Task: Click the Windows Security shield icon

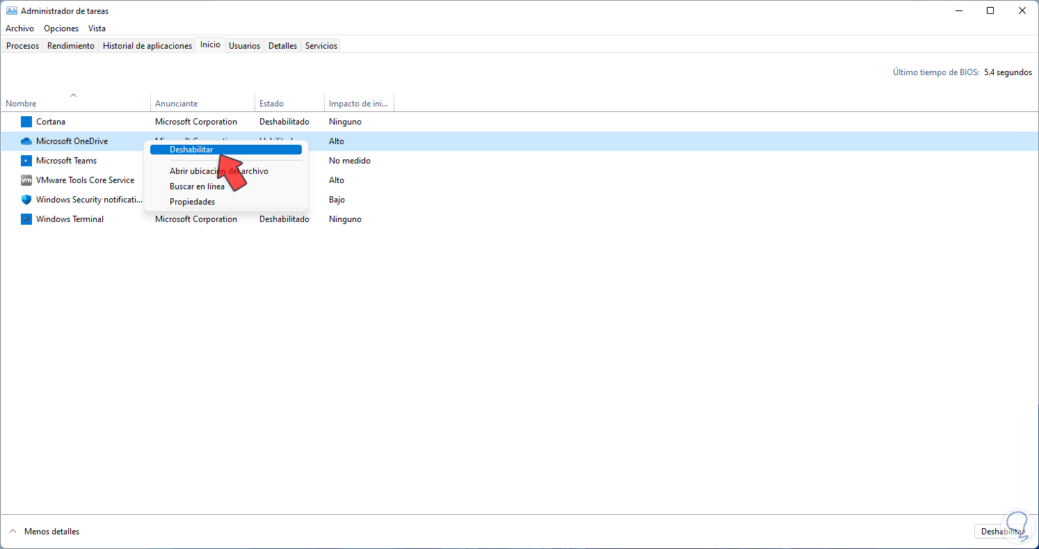Action: pyautogui.click(x=26, y=200)
